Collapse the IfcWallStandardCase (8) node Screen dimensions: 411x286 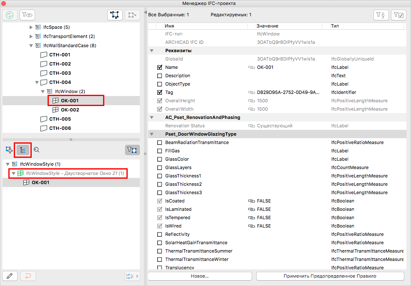(x=31, y=46)
